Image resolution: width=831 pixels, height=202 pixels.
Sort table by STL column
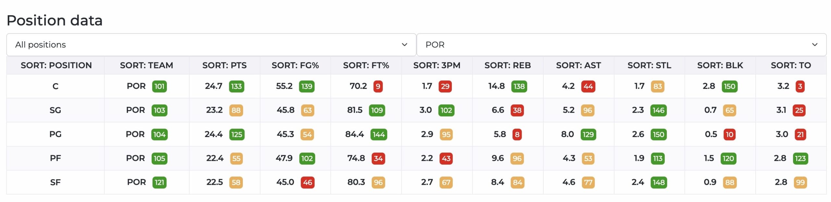click(649, 65)
